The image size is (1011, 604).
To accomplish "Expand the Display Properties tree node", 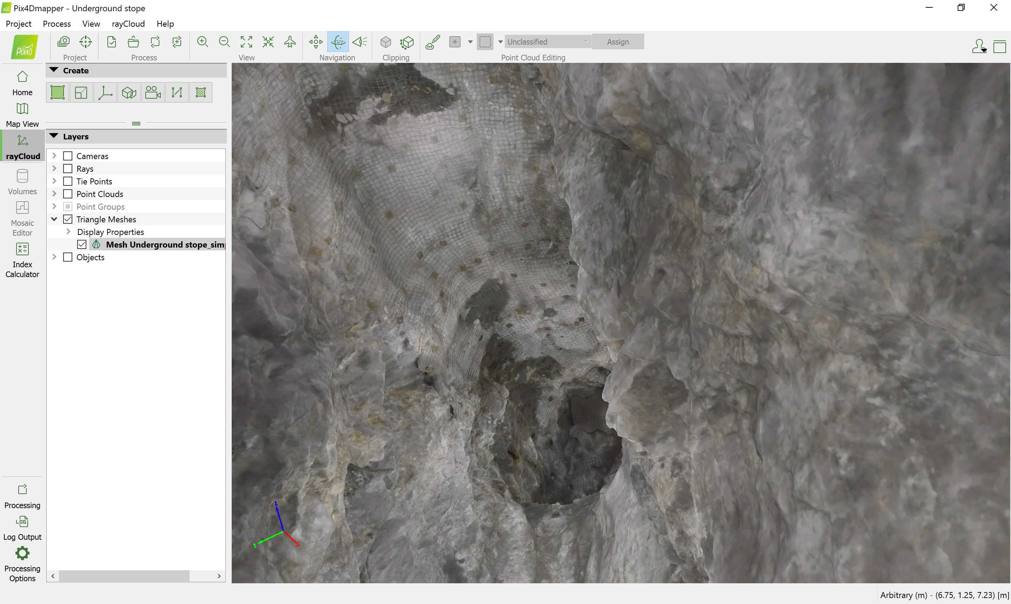I will [x=68, y=231].
